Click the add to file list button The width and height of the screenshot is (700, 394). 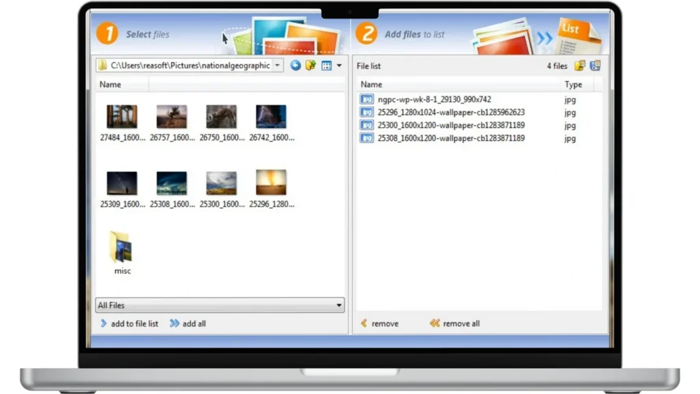(129, 324)
